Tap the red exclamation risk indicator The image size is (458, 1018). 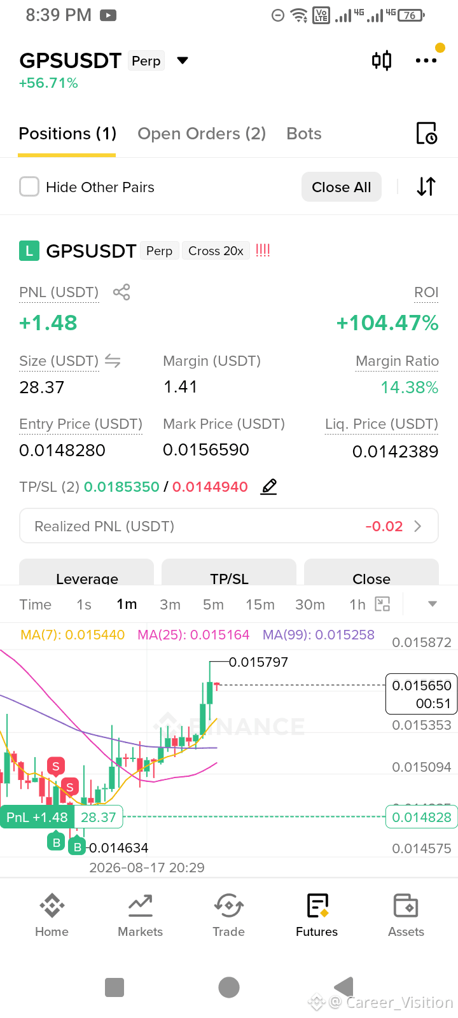pos(263,251)
